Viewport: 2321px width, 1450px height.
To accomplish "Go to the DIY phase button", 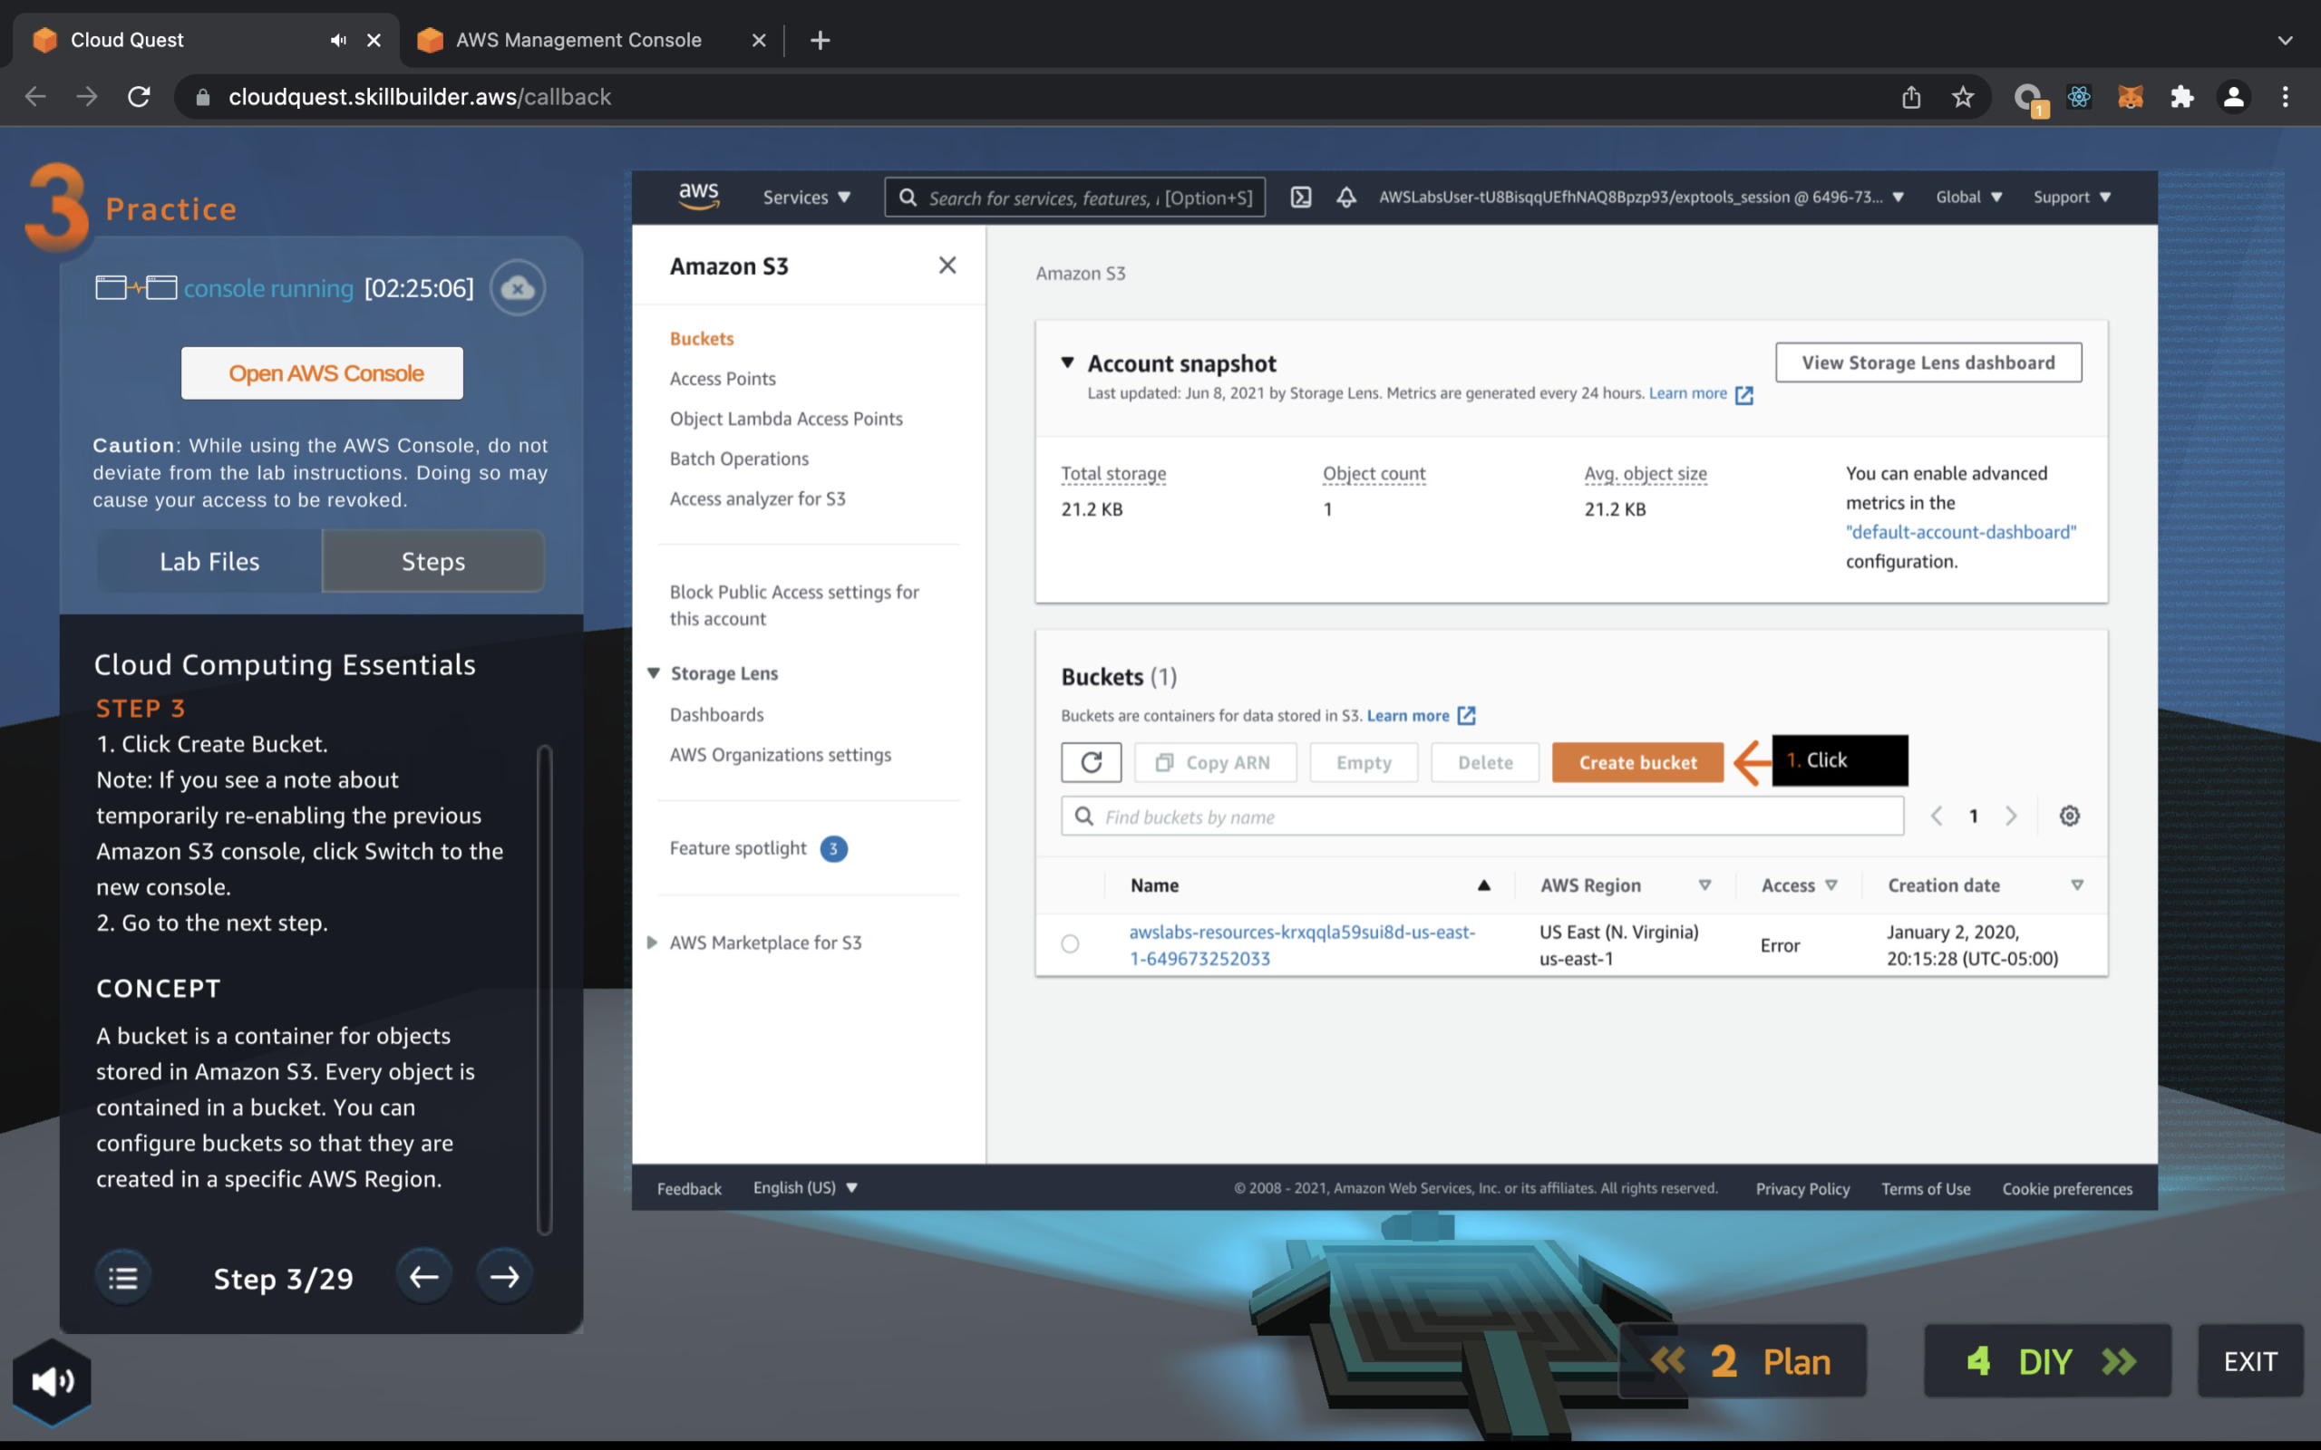I will coord(2046,1360).
